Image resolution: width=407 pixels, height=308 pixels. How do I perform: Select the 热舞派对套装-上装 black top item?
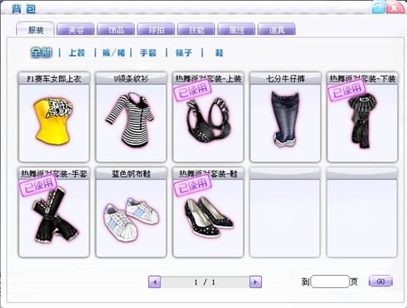coord(208,117)
